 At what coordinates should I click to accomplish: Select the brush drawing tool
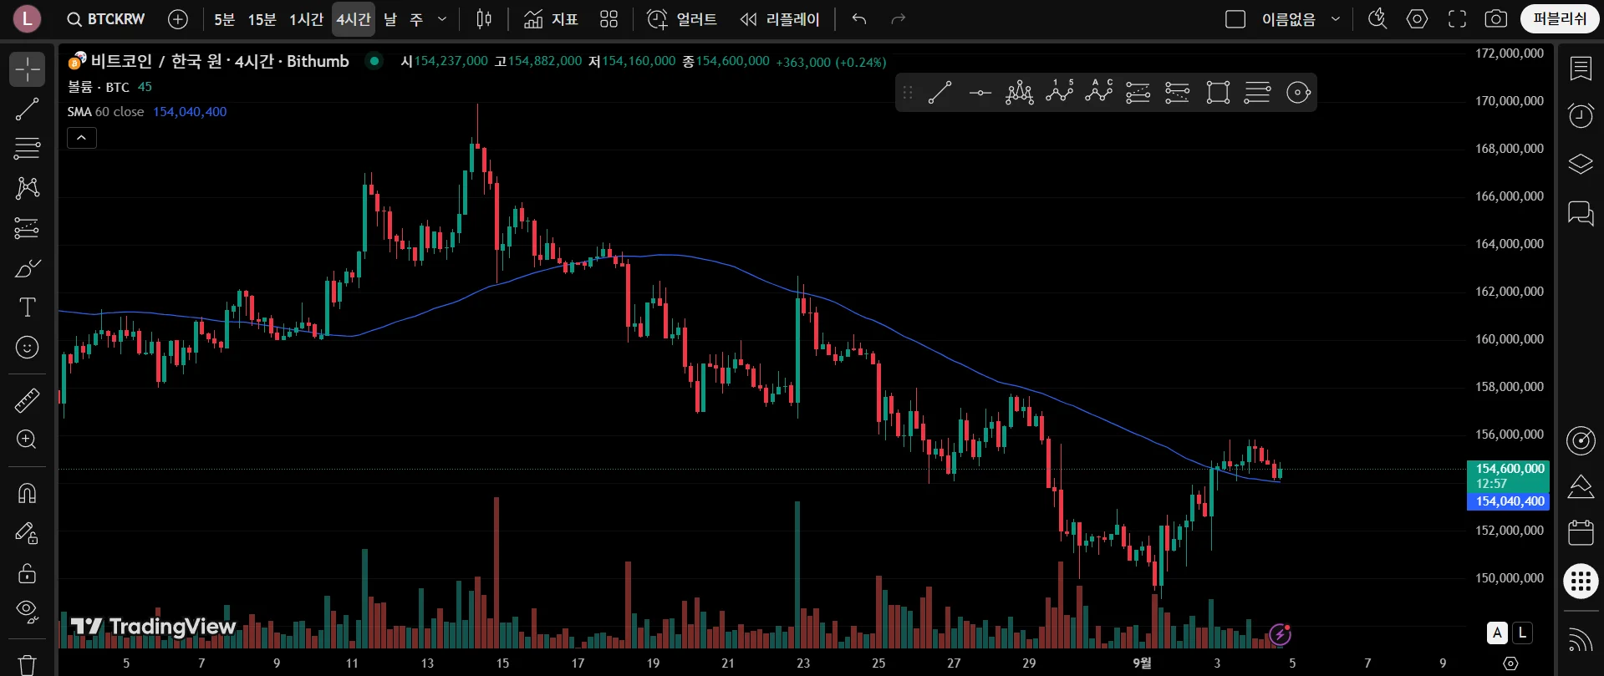[x=28, y=268]
